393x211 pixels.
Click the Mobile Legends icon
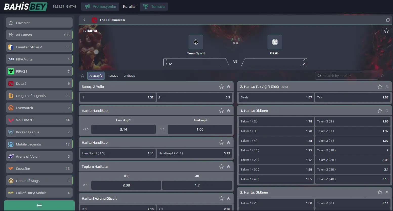click(x=11, y=144)
